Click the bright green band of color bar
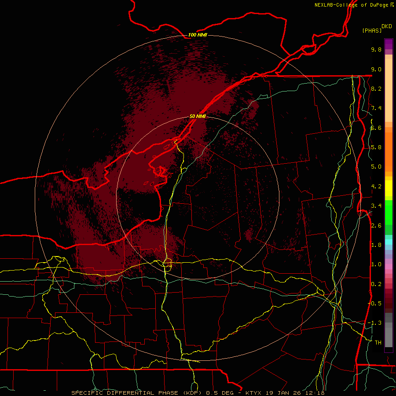The height and width of the screenshot is (396, 396). coord(389,212)
